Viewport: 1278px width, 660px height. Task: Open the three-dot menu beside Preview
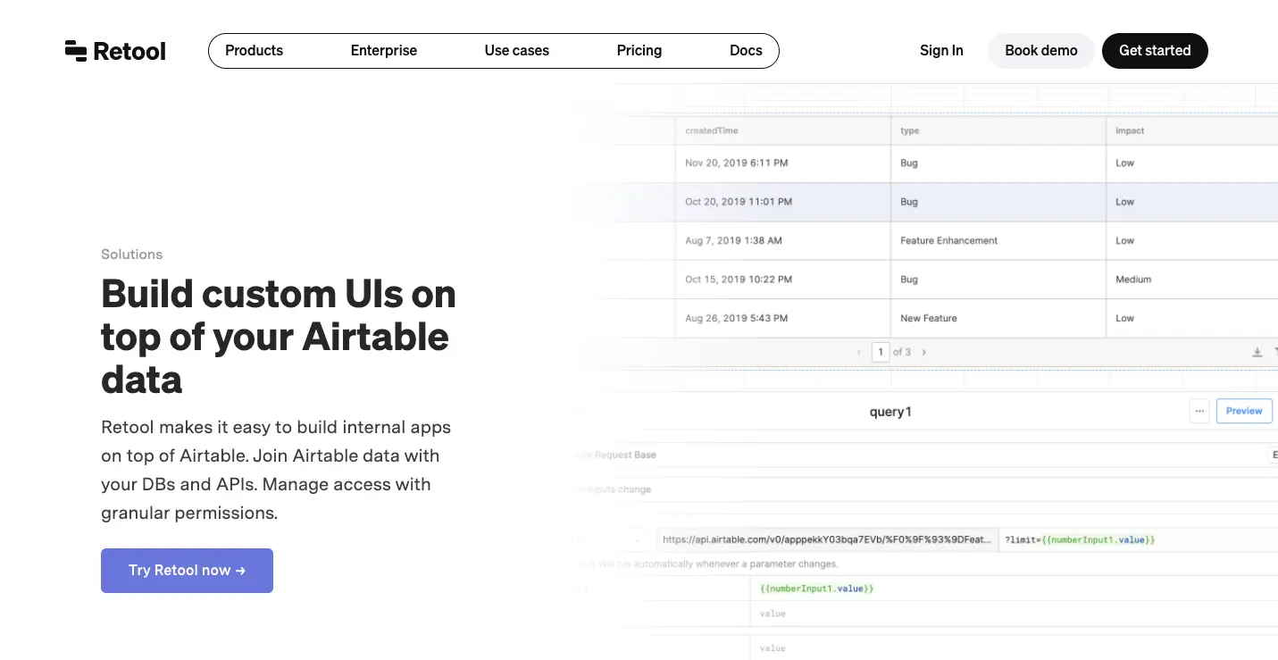click(1199, 411)
